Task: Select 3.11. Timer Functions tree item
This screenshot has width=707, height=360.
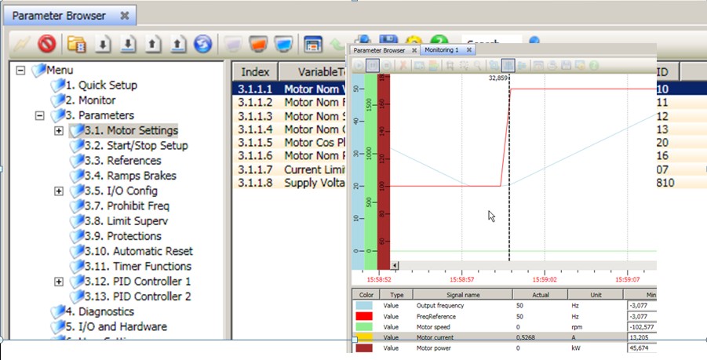Action: pos(138,267)
